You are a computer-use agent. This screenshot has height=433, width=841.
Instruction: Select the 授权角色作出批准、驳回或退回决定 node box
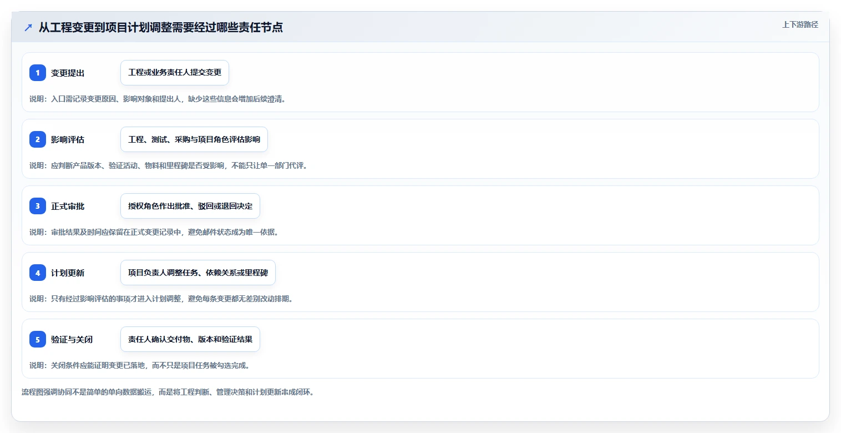[x=190, y=206]
